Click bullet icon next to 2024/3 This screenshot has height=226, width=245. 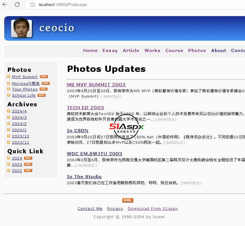[8, 117]
